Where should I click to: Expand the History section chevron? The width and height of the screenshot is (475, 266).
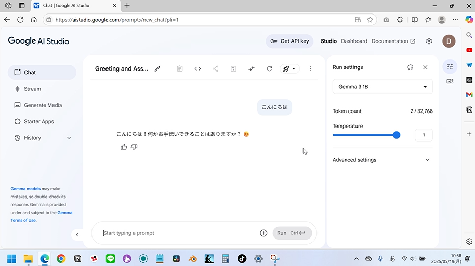(69, 138)
